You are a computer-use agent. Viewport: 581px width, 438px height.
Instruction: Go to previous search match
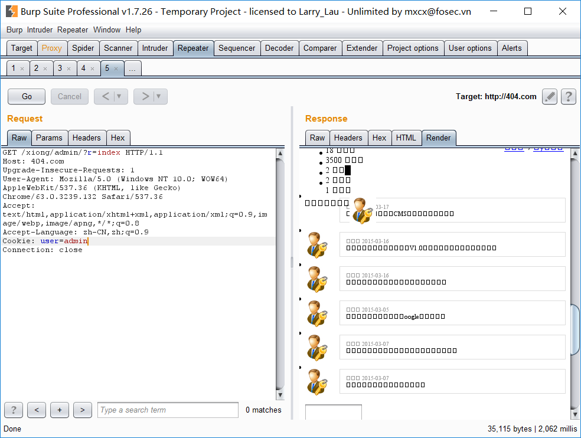pyautogui.click(x=37, y=410)
